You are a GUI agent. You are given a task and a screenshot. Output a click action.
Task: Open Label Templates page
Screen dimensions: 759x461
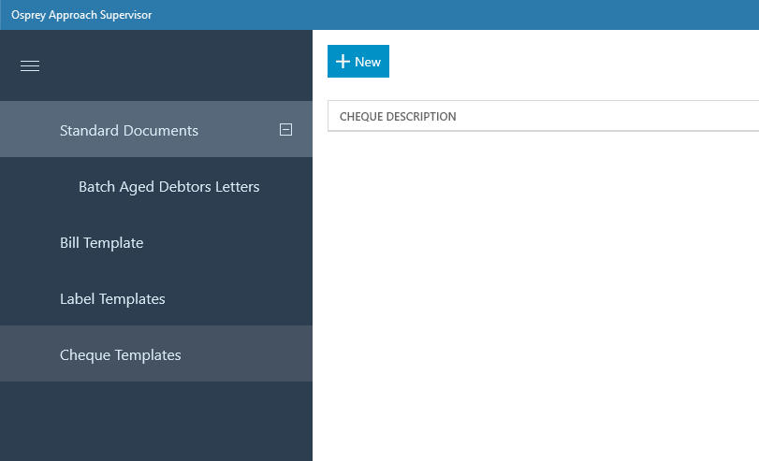[156, 298]
